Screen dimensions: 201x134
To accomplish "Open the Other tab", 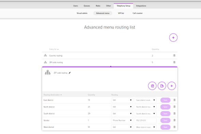I will tap(108, 6).
